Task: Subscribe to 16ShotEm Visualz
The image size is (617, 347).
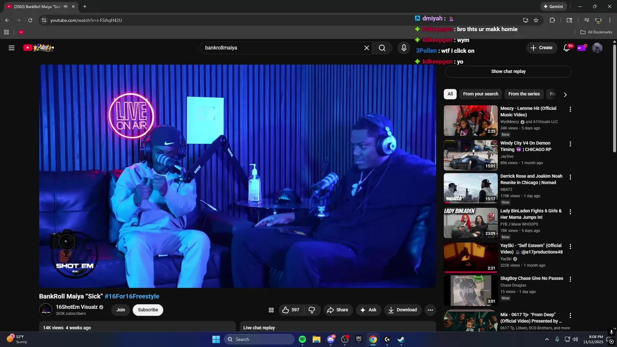Action: pyautogui.click(x=148, y=310)
